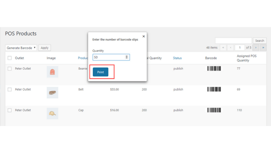Go to the next page arrow
The height and width of the screenshot is (153, 271).
tap(256, 48)
